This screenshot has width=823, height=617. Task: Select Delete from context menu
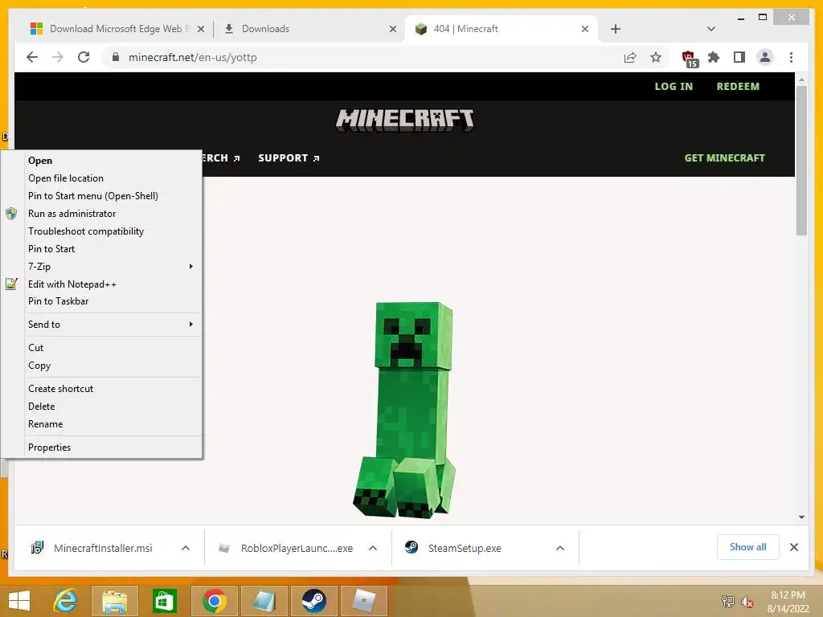click(113, 406)
